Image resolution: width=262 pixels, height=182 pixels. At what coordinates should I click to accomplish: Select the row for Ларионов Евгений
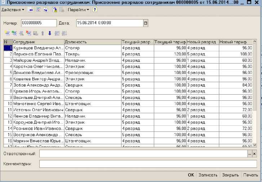coord(38,54)
